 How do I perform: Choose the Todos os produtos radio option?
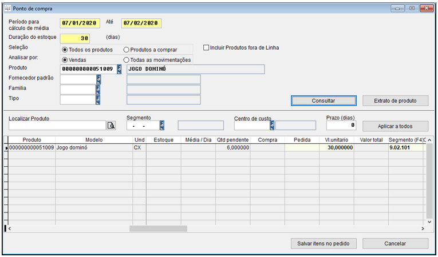pyautogui.click(x=65, y=50)
